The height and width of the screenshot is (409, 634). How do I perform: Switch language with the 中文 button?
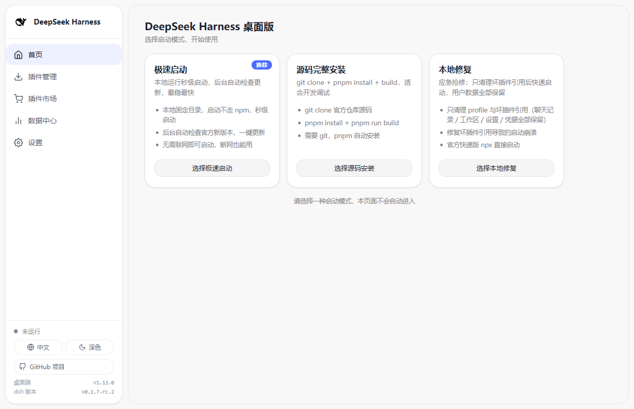coord(38,347)
